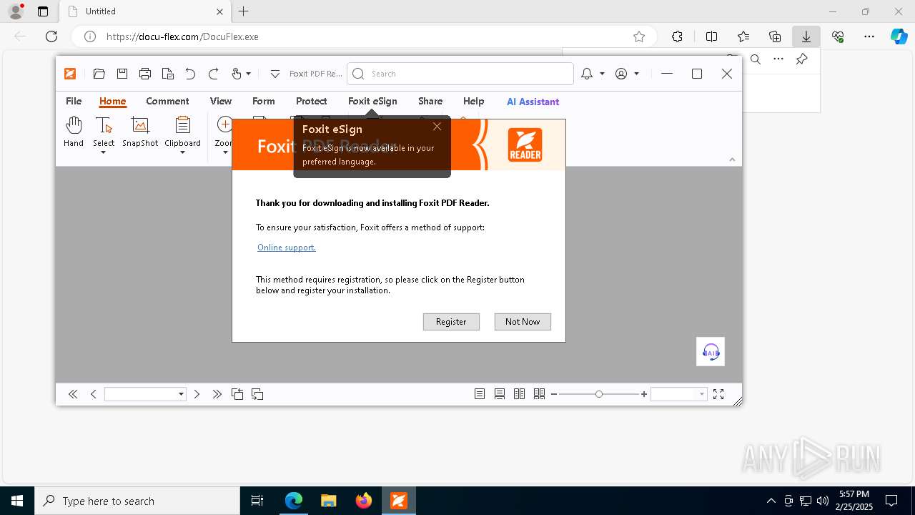
Task: Activate the SnapShot tool
Action: pos(140,132)
